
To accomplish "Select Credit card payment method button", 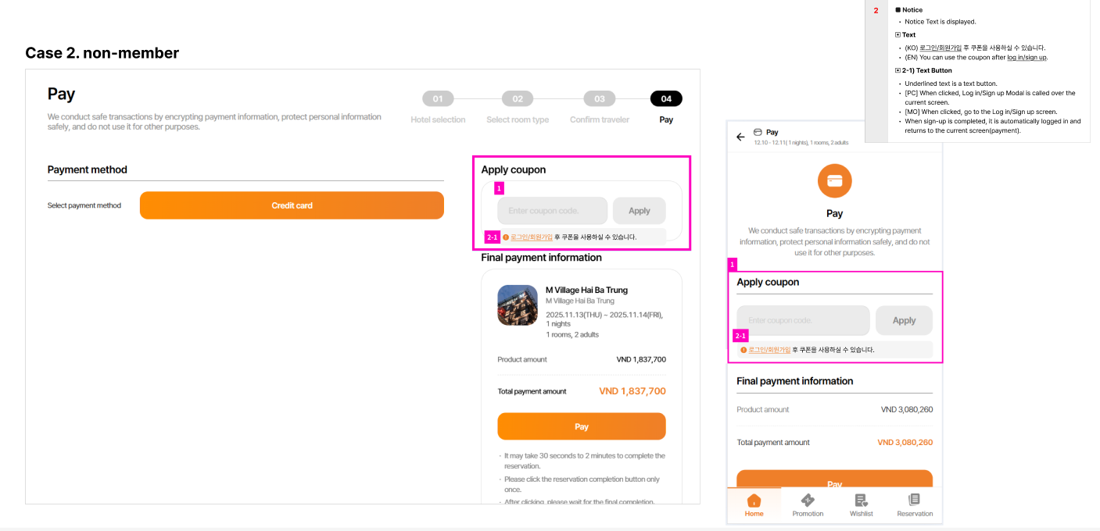I will pyautogui.click(x=292, y=205).
